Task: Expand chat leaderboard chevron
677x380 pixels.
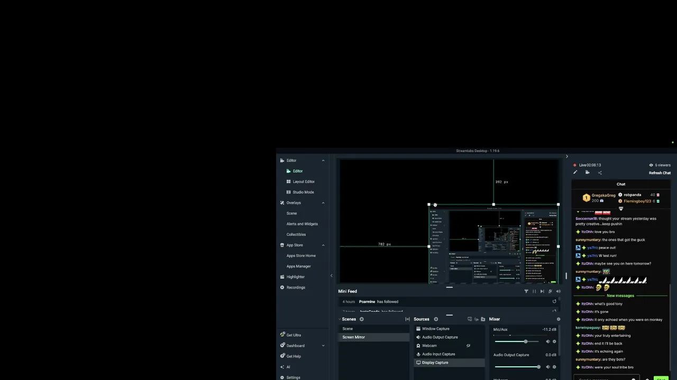Action: (x=621, y=208)
